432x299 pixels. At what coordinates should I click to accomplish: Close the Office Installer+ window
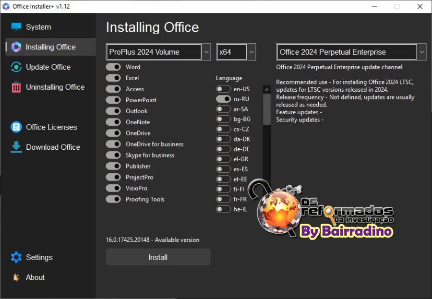click(x=420, y=6)
